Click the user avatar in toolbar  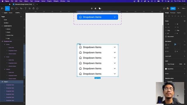pyautogui.click(x=168, y=8)
